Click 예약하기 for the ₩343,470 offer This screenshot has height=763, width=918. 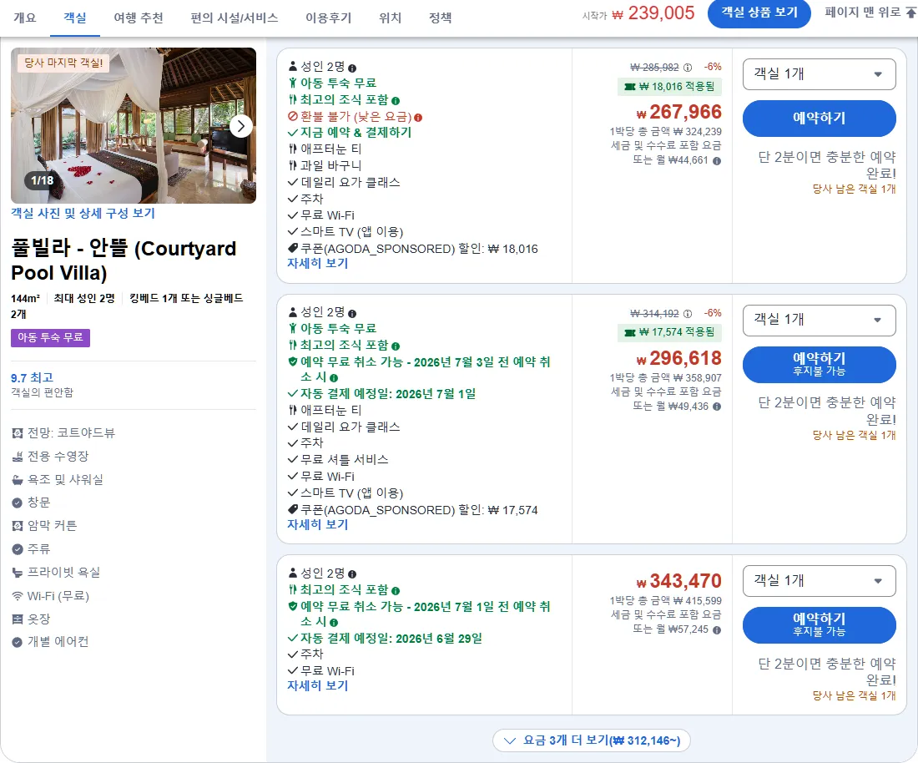(x=819, y=624)
